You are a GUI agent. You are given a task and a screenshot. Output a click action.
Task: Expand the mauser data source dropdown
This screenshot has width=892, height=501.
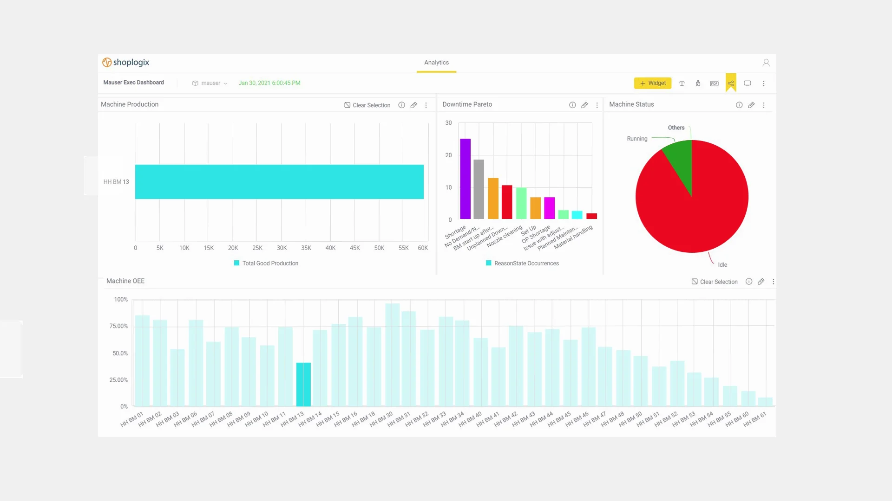tap(210, 83)
